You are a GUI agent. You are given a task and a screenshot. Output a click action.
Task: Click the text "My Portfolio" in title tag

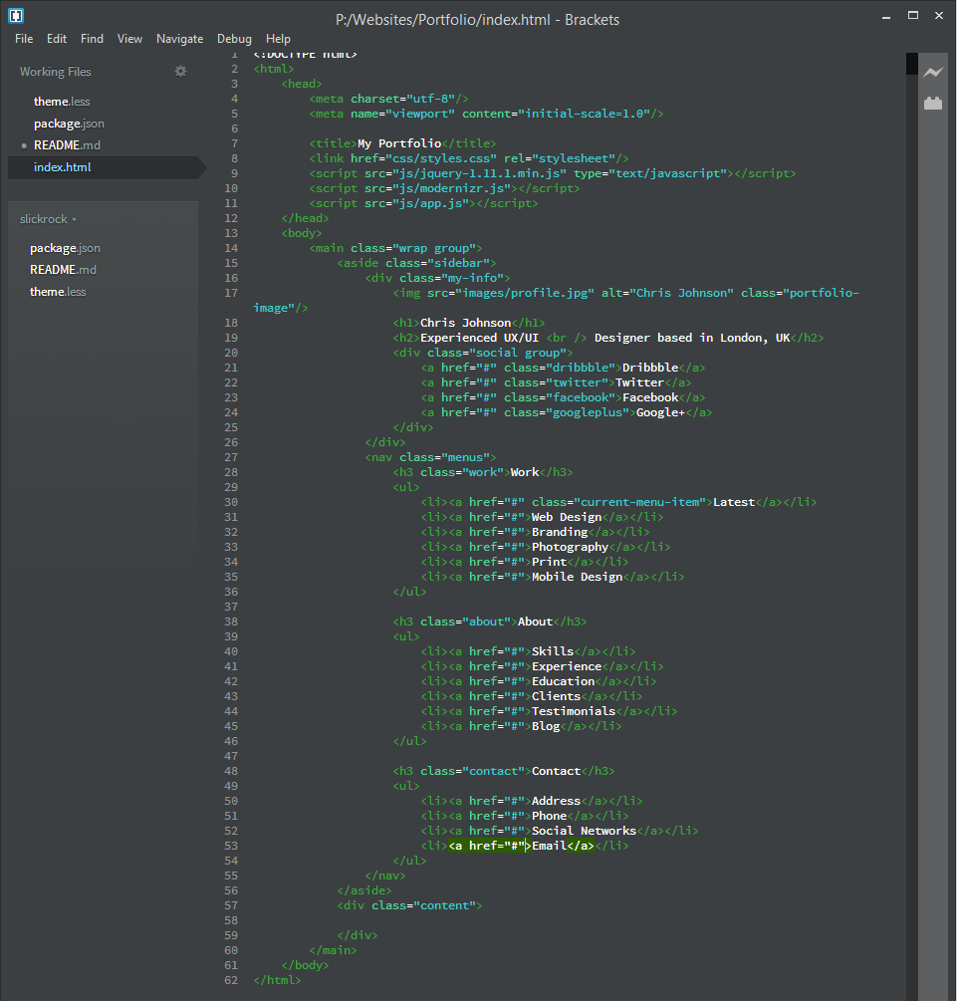[399, 143]
